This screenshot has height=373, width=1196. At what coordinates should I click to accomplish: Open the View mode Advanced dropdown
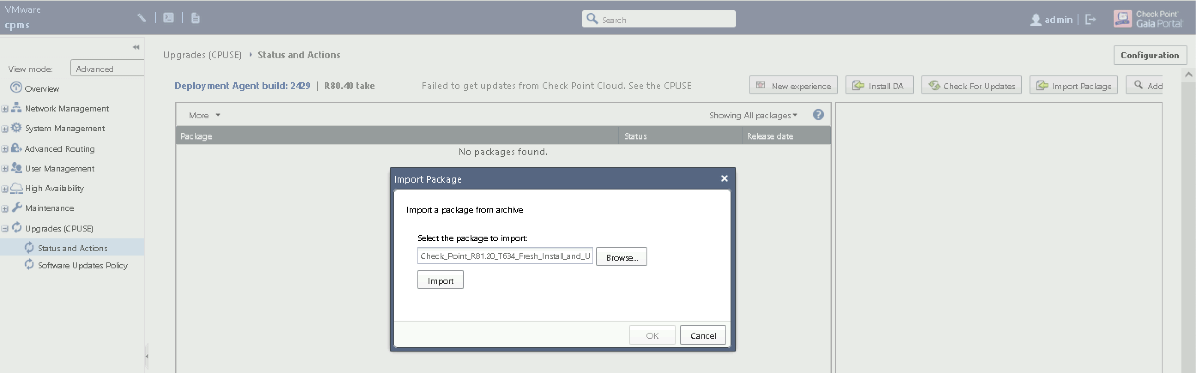click(x=107, y=69)
